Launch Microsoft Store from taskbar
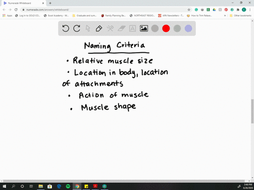This screenshot has height=190, width=254. (x=50, y=186)
